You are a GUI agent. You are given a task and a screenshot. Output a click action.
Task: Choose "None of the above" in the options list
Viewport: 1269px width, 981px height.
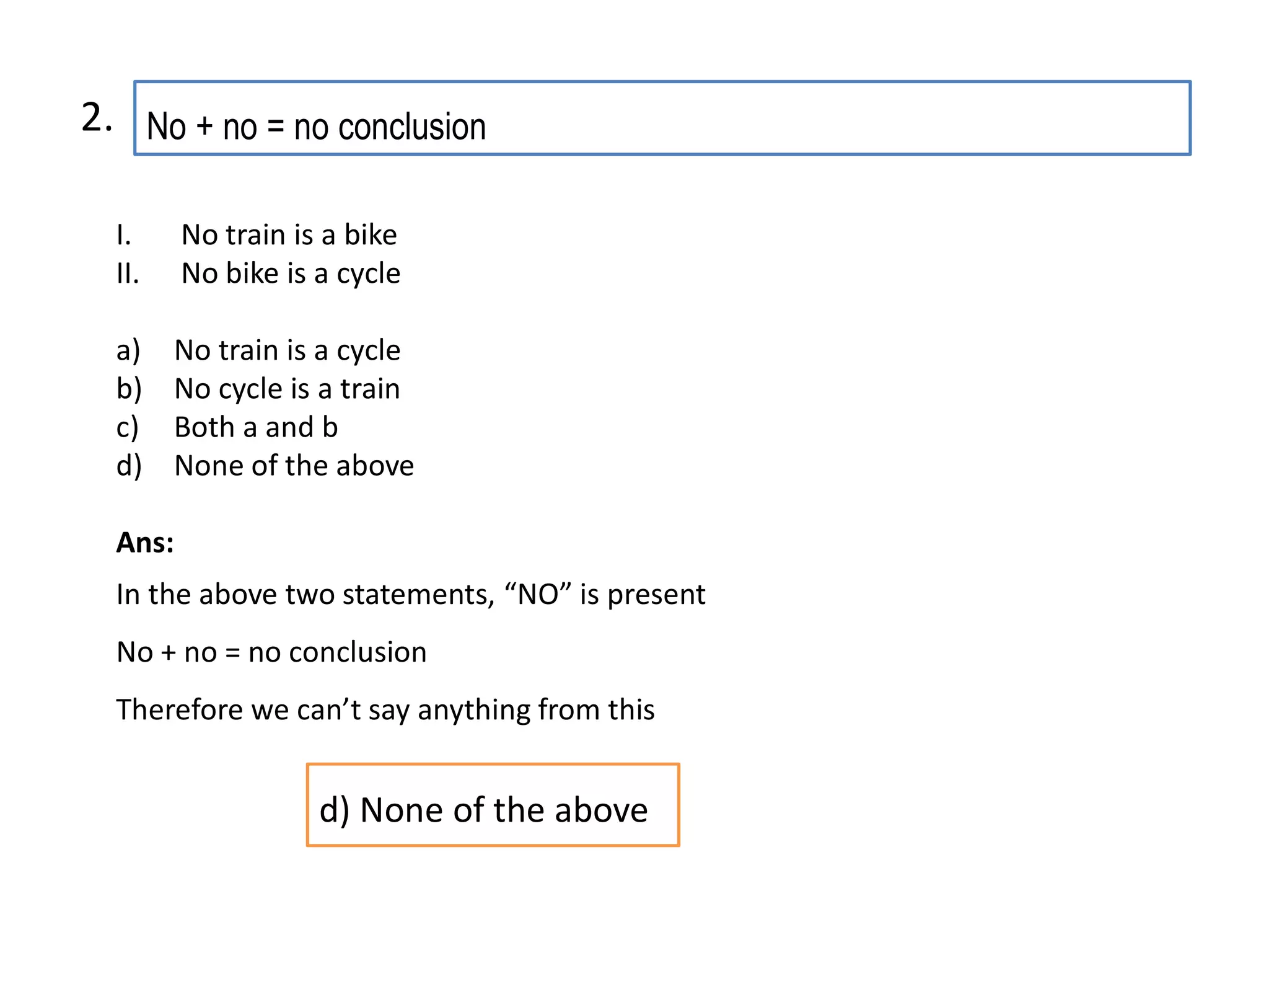point(294,466)
